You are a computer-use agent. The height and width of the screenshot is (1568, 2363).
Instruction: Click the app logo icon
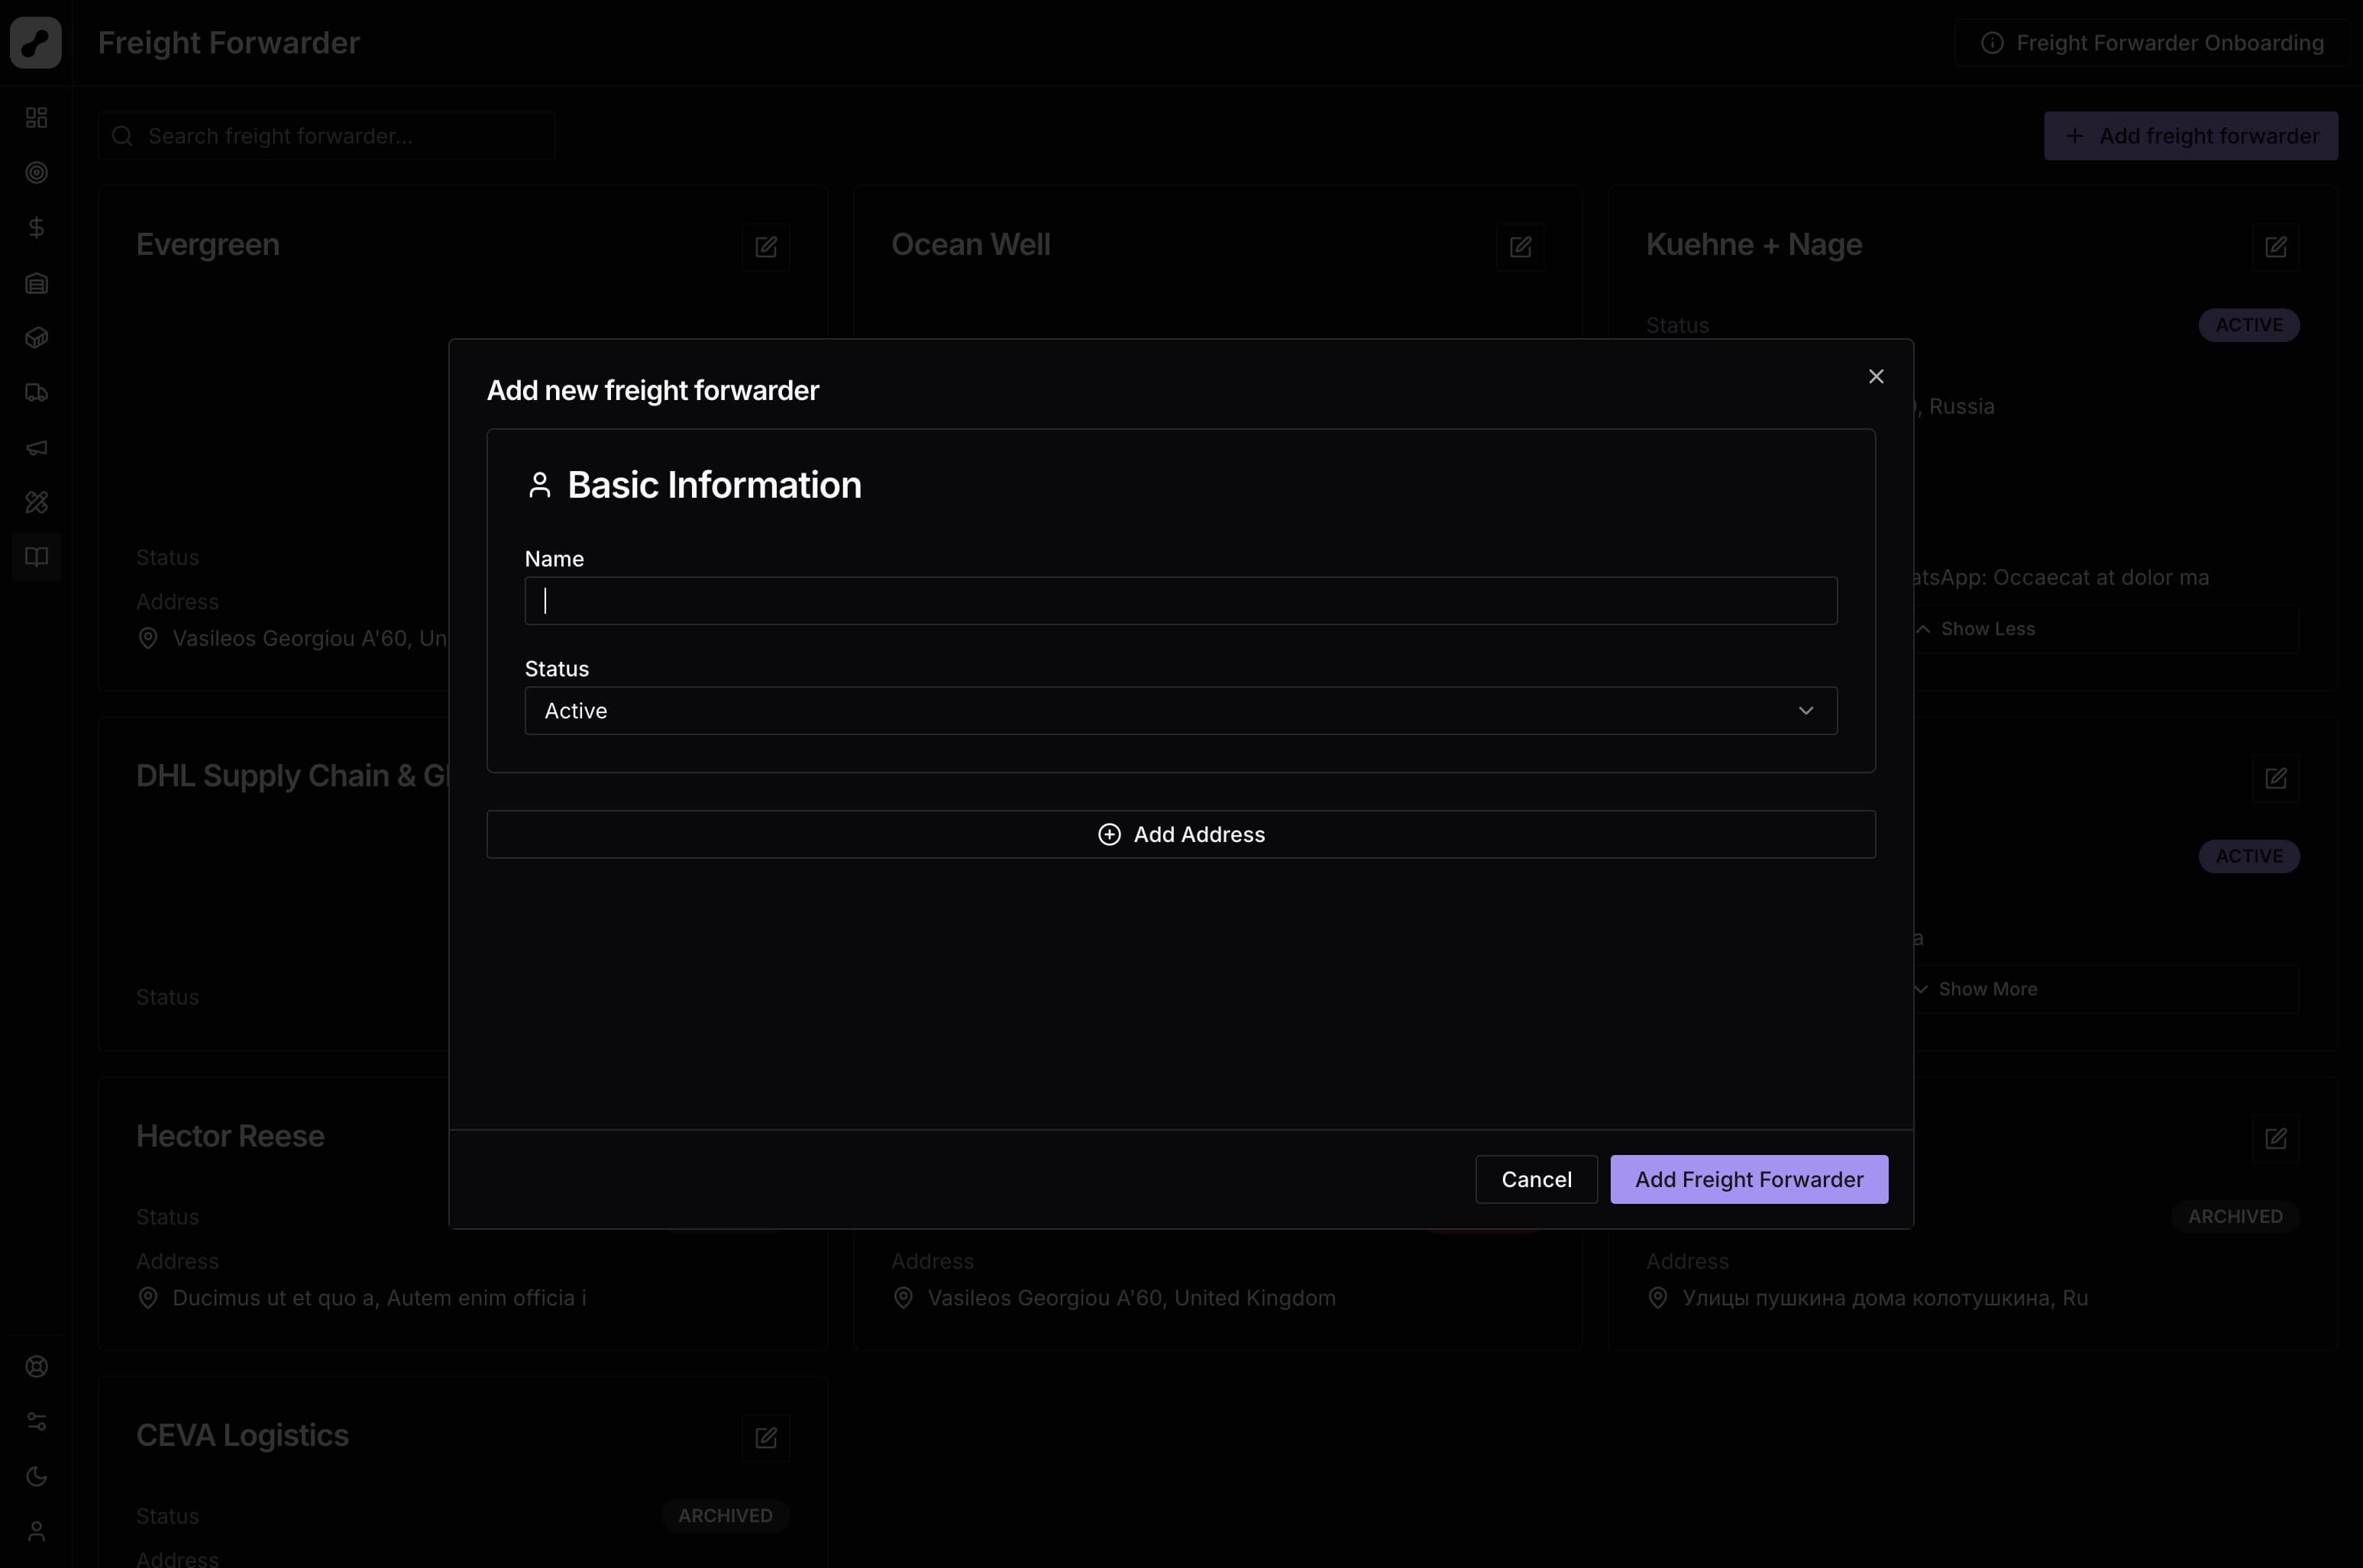pos(36,42)
